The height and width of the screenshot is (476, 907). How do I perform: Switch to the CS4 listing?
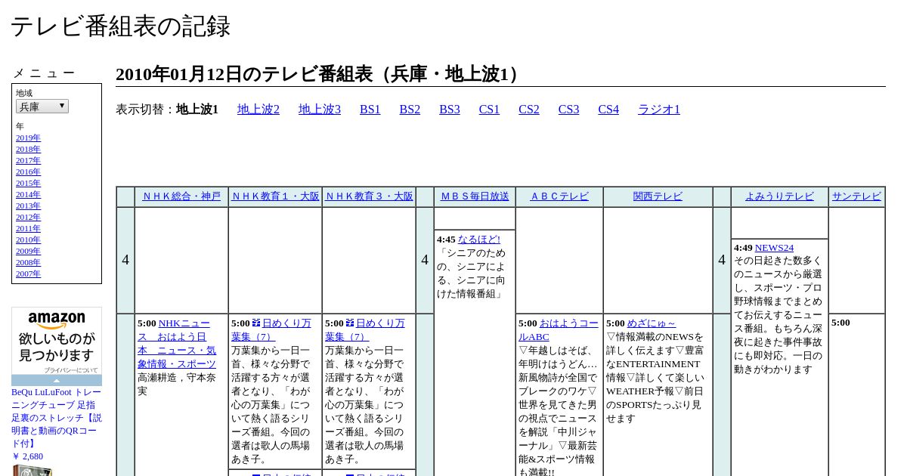pyautogui.click(x=608, y=110)
